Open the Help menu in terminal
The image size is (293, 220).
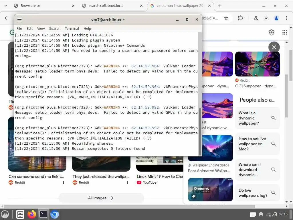click(87, 28)
